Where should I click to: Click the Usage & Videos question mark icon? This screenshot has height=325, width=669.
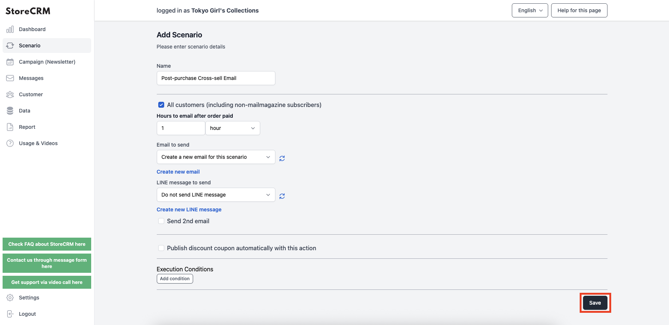tap(10, 143)
